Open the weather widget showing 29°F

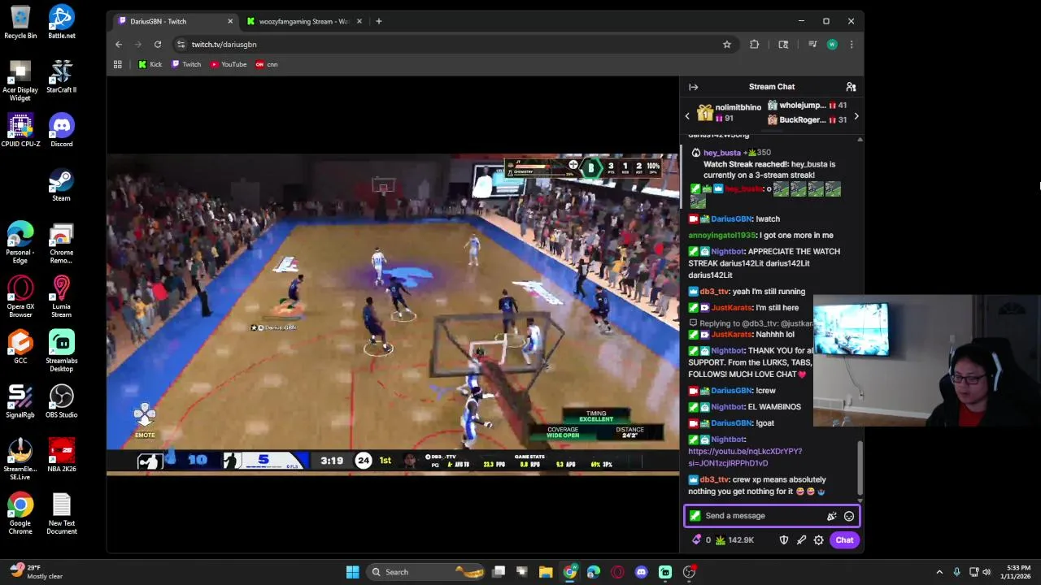click(36, 572)
